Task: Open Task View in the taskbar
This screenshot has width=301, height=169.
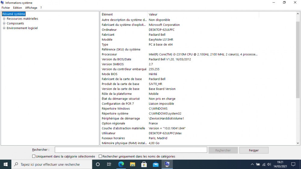Action: point(109,164)
